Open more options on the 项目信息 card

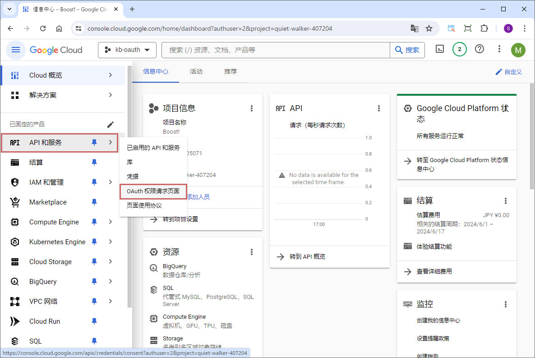[252, 108]
